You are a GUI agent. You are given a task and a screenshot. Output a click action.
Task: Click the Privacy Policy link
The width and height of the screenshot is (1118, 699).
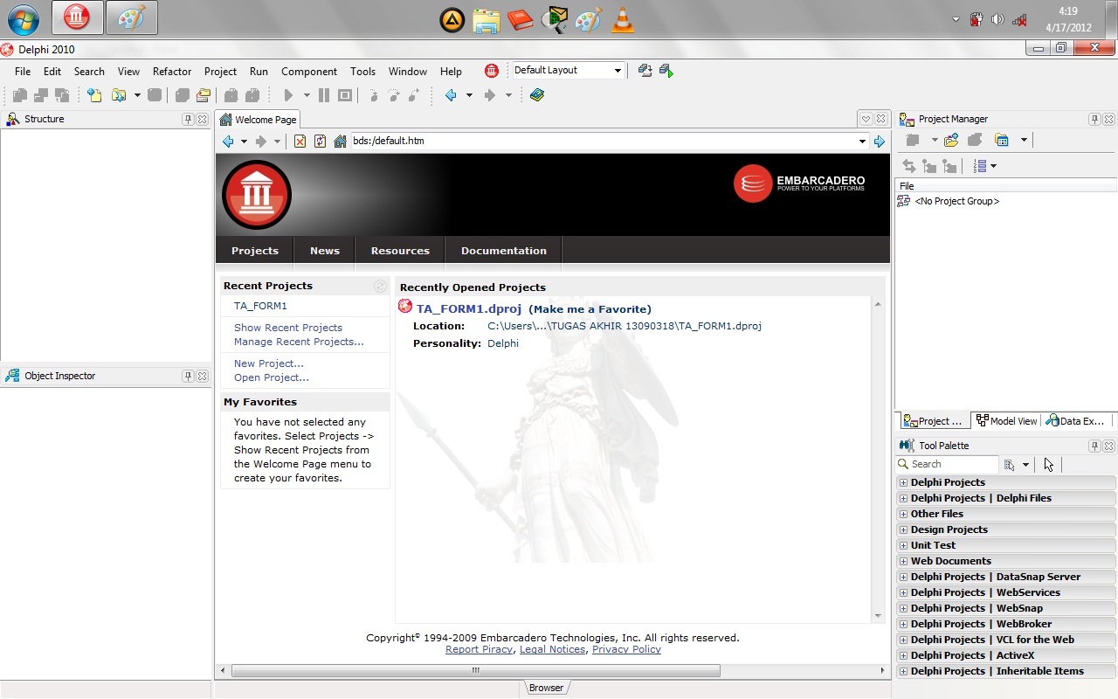[626, 649]
